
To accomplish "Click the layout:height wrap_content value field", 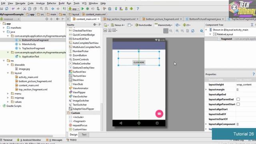I will (246, 84).
